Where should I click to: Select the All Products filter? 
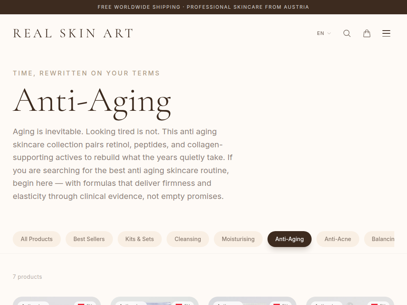pos(37,239)
